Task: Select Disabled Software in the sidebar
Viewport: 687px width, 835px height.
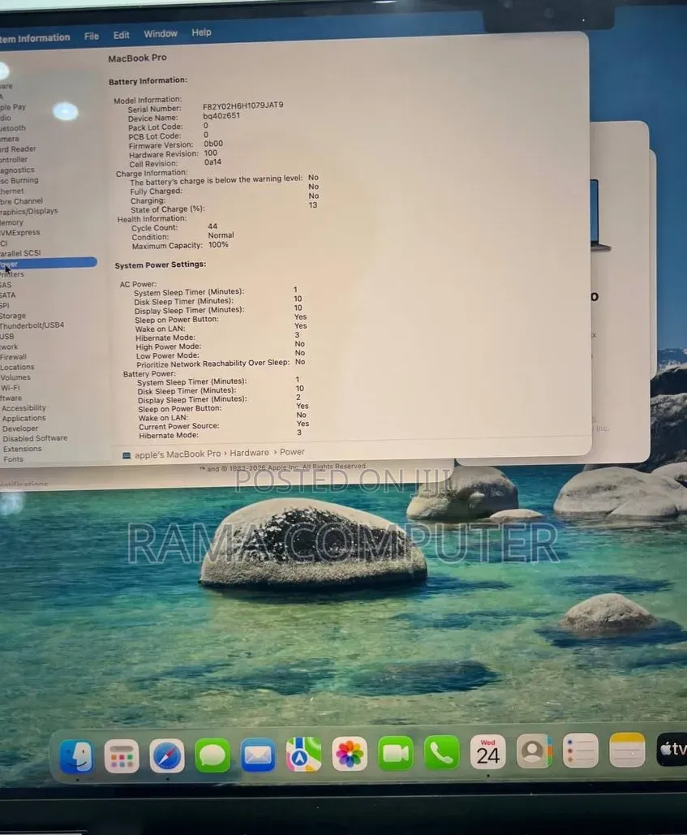Action: pos(35,438)
